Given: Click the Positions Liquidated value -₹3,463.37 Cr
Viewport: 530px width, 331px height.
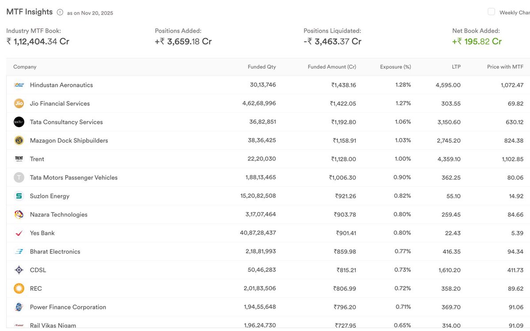Looking at the screenshot, I should tap(333, 41).
